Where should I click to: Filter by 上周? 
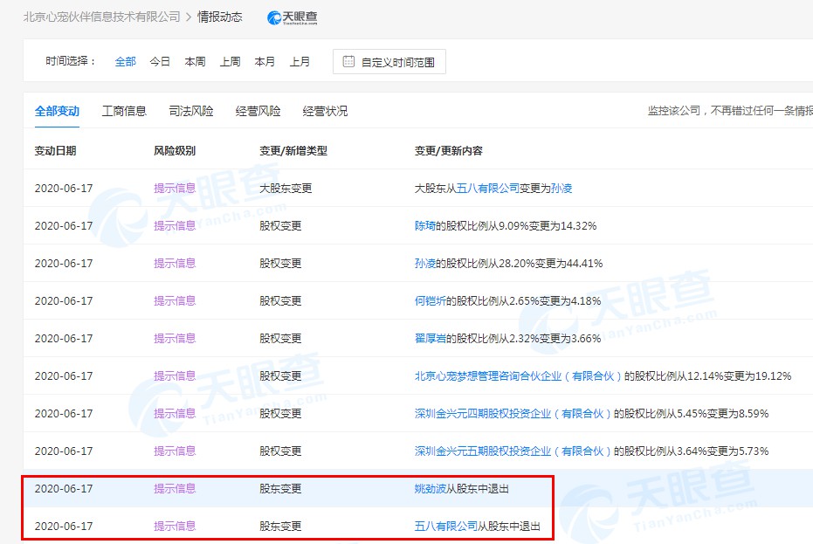coord(230,62)
